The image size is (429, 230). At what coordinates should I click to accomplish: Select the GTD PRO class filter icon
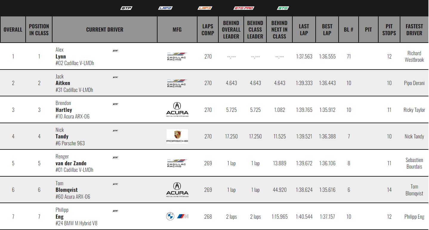coord(244,8)
